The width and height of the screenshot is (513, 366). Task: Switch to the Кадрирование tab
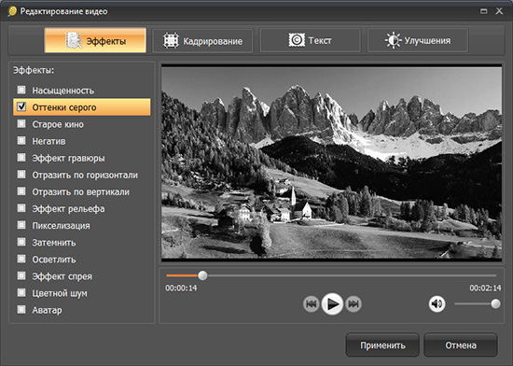[x=202, y=40]
